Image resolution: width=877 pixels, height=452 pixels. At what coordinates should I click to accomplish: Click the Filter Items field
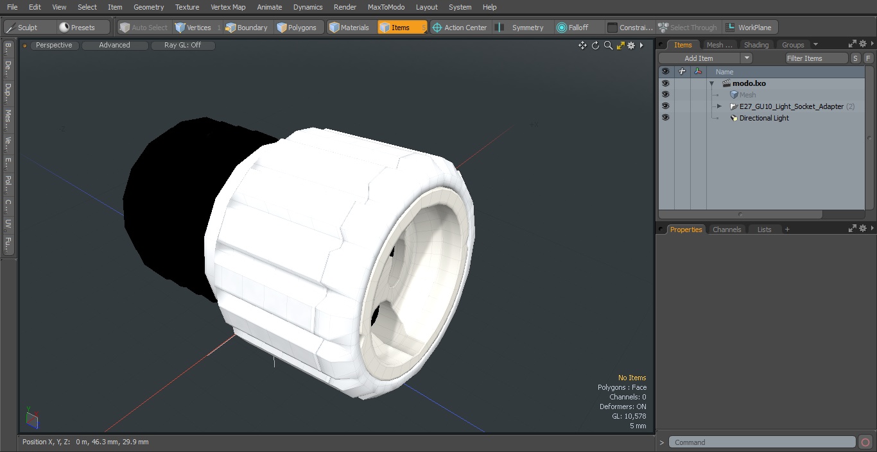[817, 58]
